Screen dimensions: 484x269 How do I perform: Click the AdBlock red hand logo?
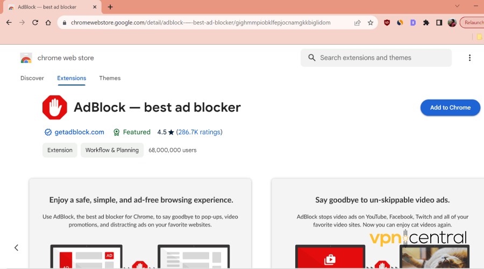point(55,107)
